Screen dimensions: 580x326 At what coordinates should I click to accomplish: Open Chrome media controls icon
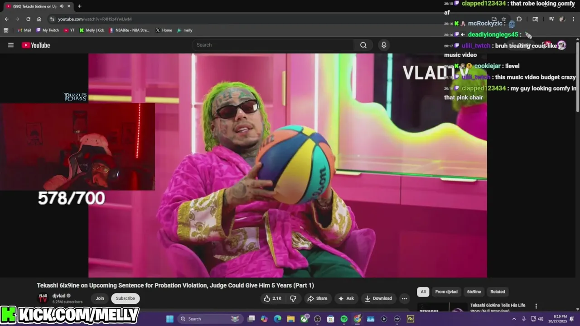pyautogui.click(x=551, y=19)
